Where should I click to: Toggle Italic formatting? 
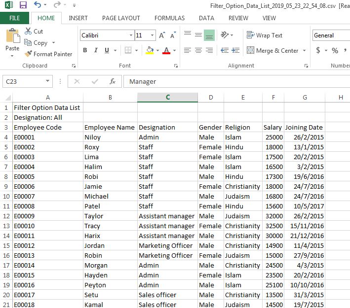(96, 50)
